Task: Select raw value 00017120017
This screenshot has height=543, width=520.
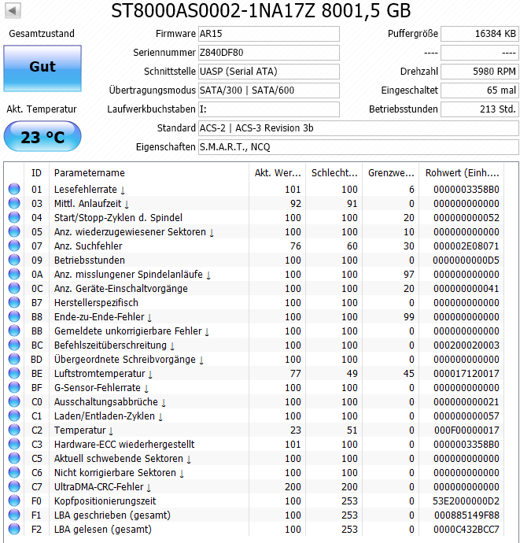Action: click(x=466, y=373)
